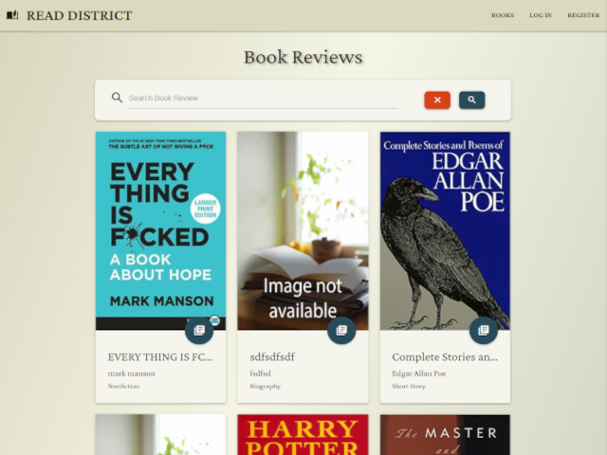607x455 pixels.
Task: Go to the LOG IN page
Action: (x=541, y=15)
